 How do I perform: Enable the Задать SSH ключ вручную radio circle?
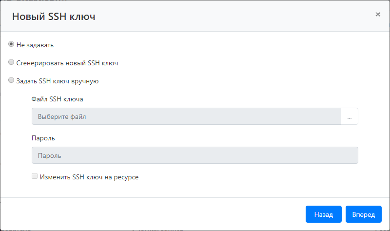[12, 81]
